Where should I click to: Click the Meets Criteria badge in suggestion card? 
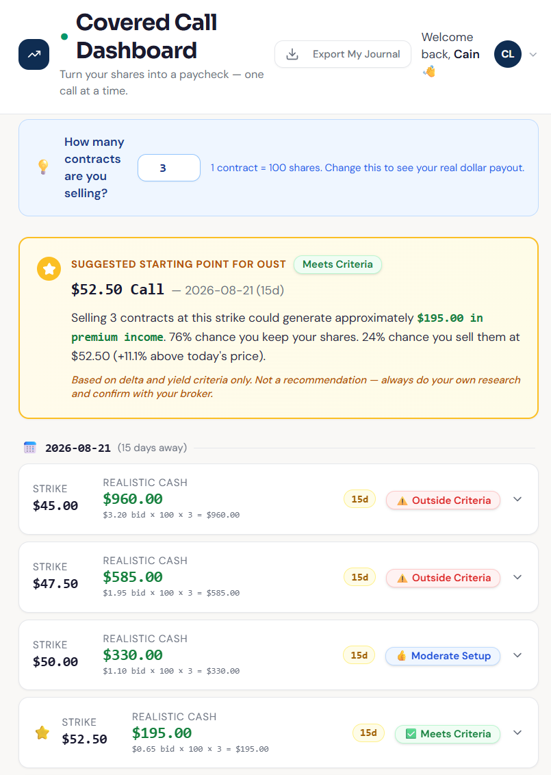click(x=337, y=264)
